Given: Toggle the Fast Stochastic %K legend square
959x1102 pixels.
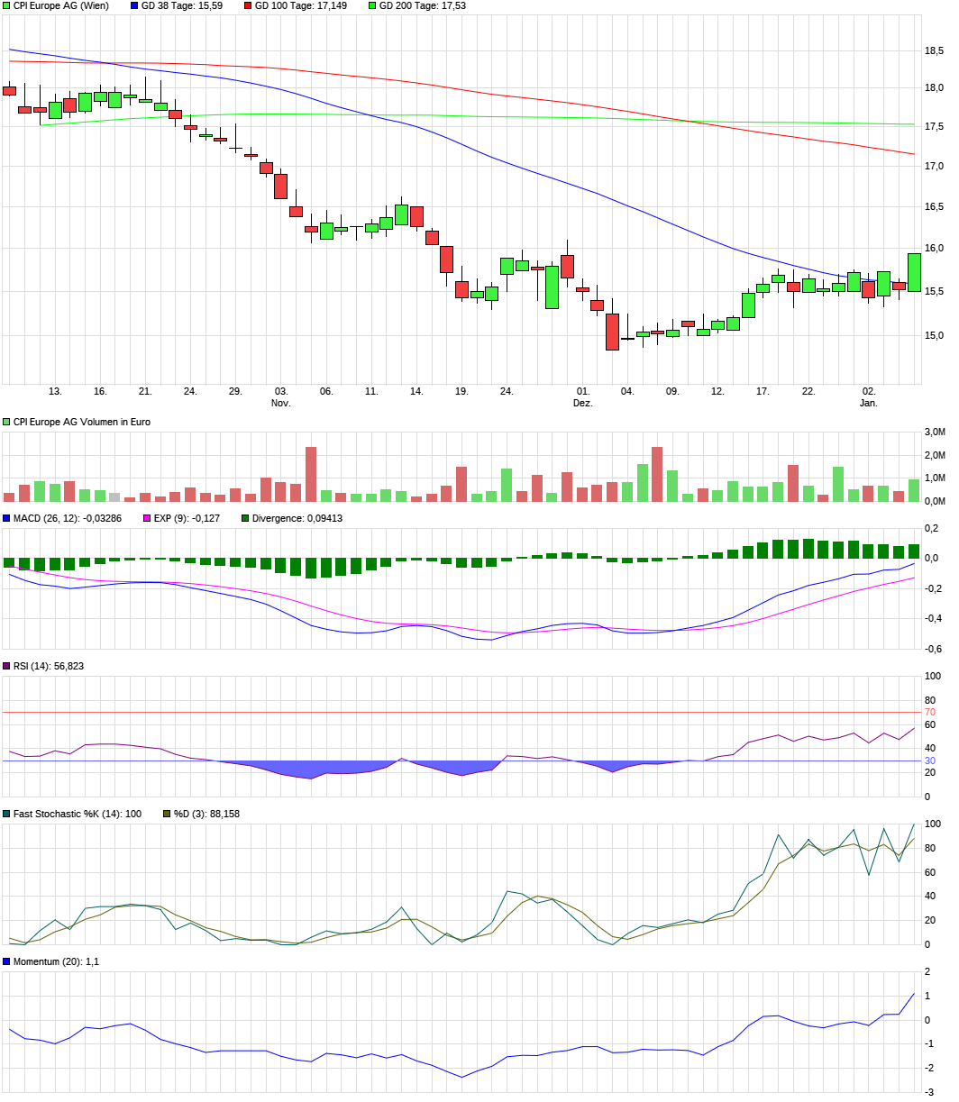Looking at the screenshot, I should click(x=5, y=810).
